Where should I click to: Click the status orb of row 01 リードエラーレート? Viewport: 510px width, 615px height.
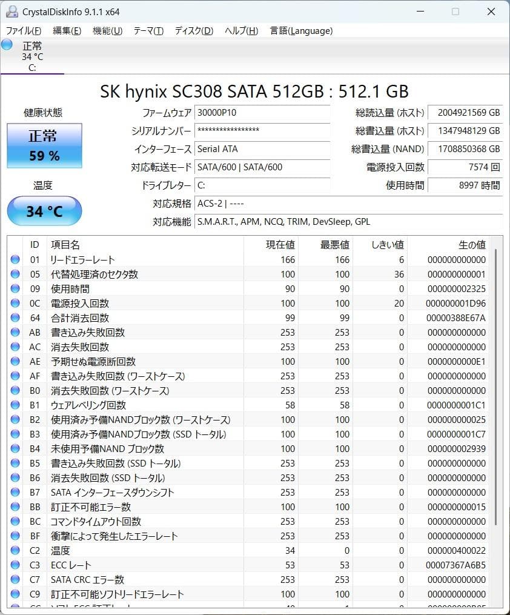pos(15,259)
